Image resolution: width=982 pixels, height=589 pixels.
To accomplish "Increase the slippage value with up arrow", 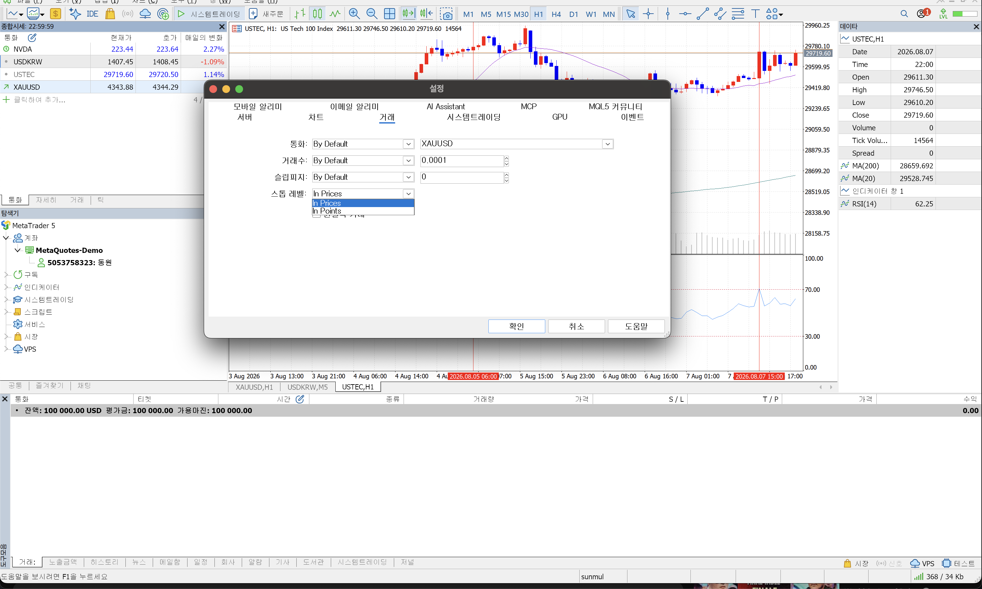I will click(507, 174).
